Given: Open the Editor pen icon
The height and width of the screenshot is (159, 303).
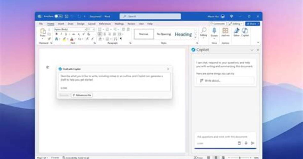Looking at the screenshot, I should [237, 31].
